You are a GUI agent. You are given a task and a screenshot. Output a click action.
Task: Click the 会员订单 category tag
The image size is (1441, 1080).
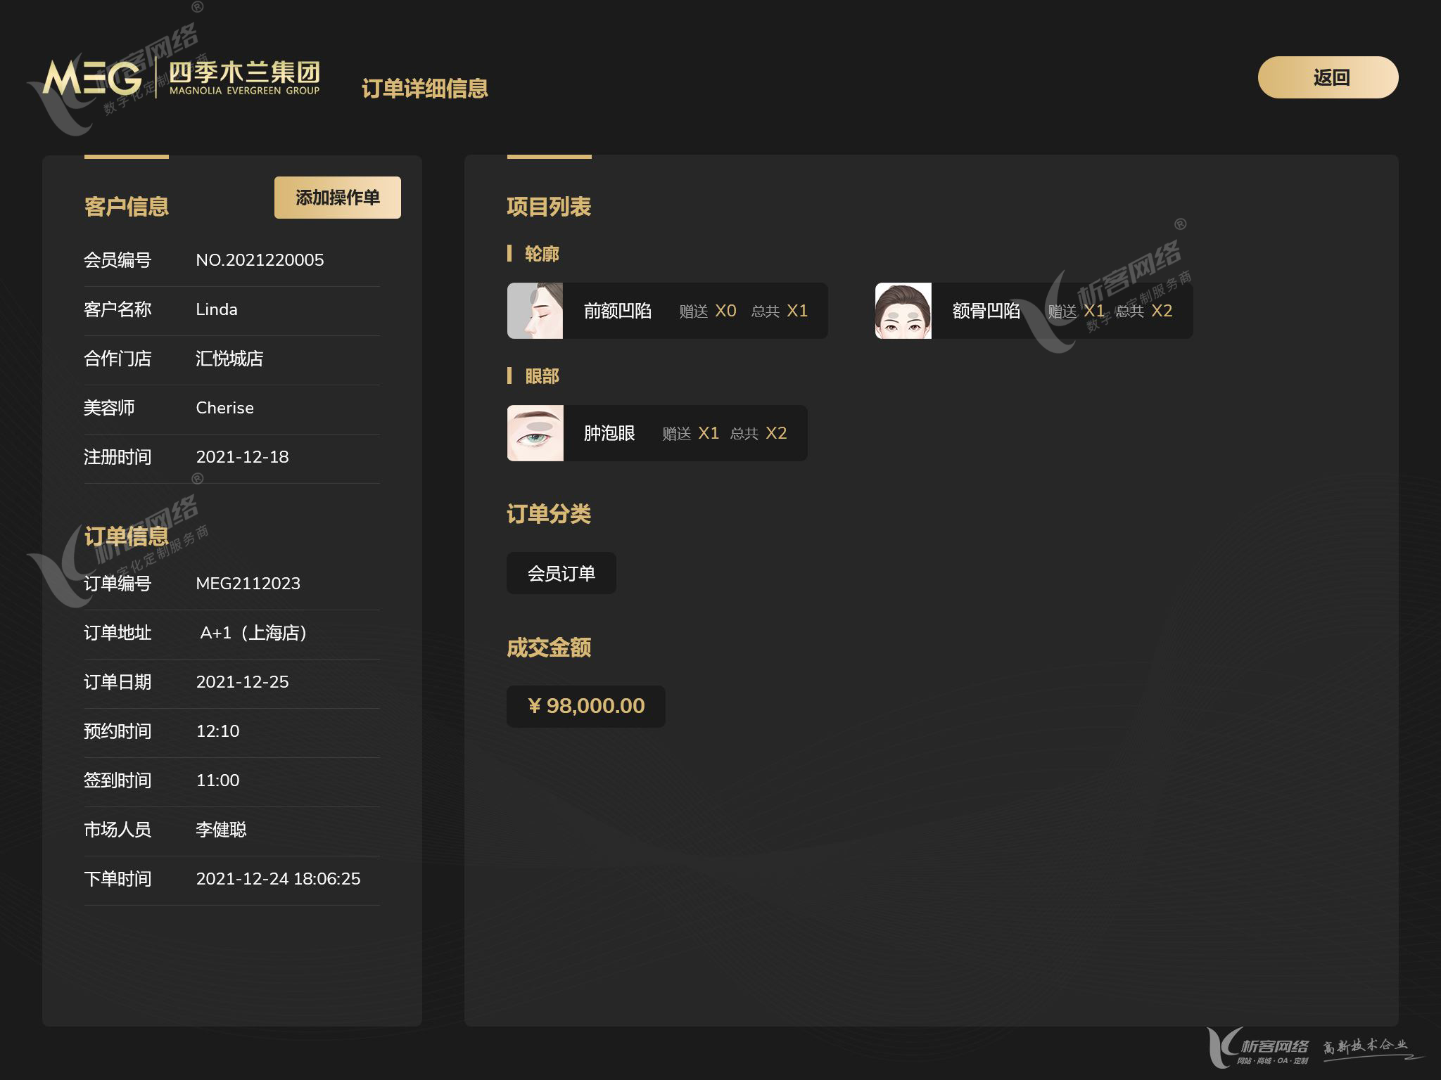click(561, 573)
